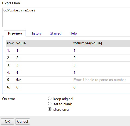Click the 'row' column header
Screen dimensions: 130x126
[x=10, y=43]
